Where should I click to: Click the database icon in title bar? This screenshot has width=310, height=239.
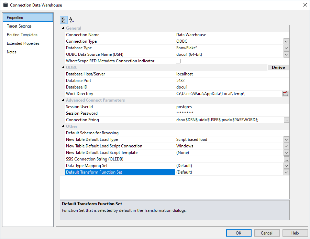tap(5, 5)
